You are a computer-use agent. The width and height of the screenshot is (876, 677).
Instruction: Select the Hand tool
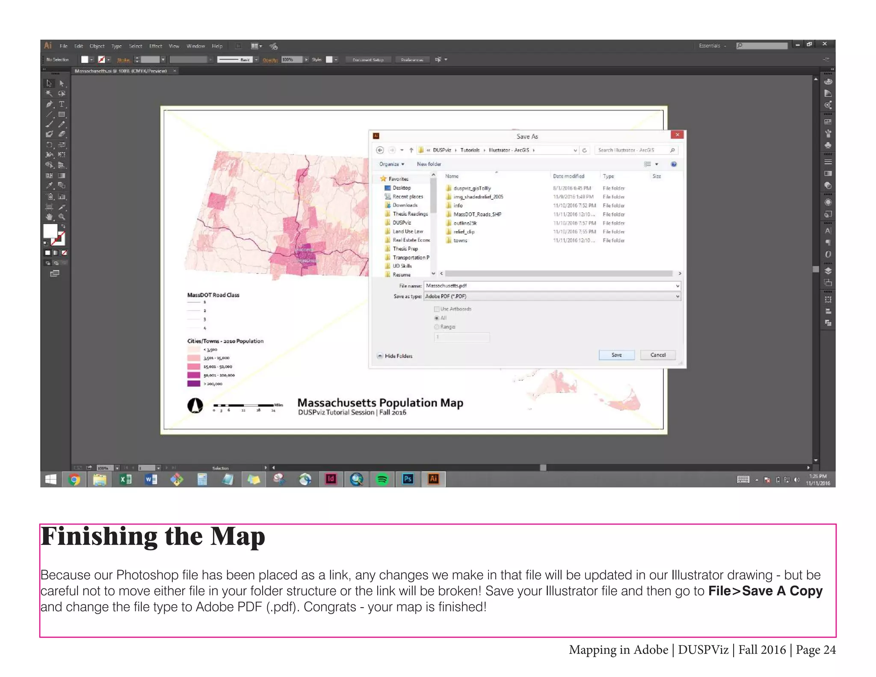point(50,217)
